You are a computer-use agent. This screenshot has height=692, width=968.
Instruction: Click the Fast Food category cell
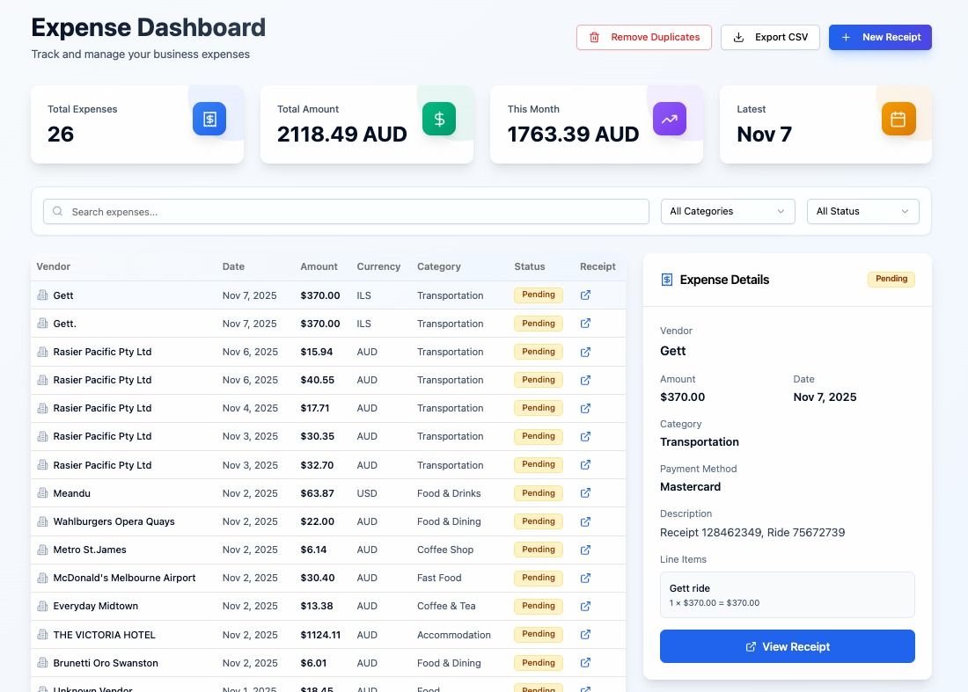pyautogui.click(x=439, y=578)
